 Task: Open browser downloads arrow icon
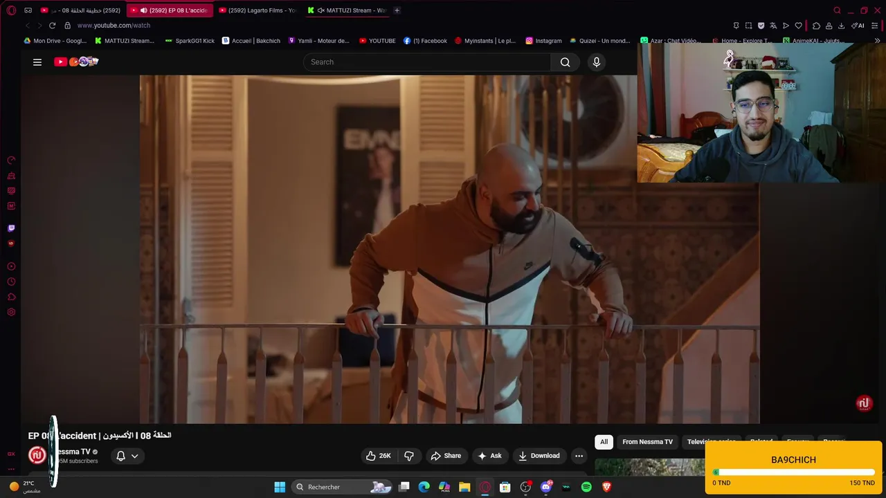[x=841, y=26]
